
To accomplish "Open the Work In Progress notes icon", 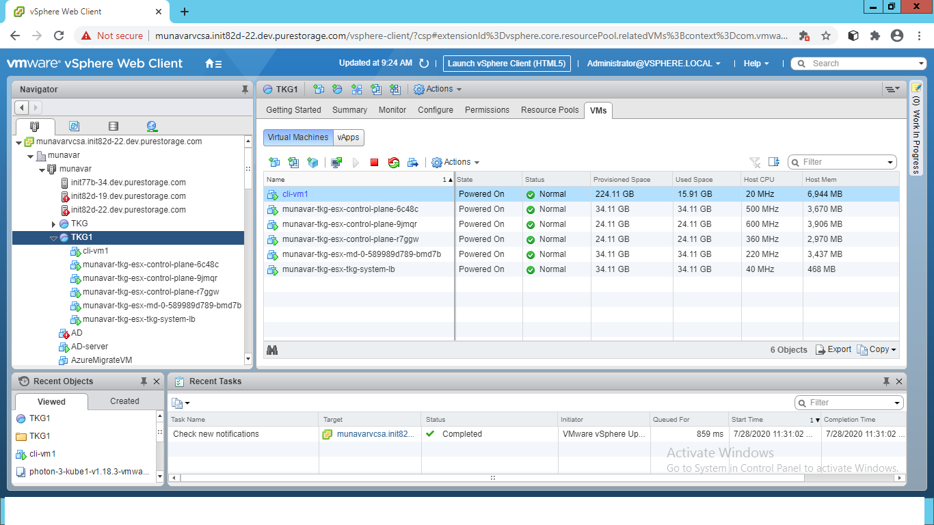I will click(916, 88).
